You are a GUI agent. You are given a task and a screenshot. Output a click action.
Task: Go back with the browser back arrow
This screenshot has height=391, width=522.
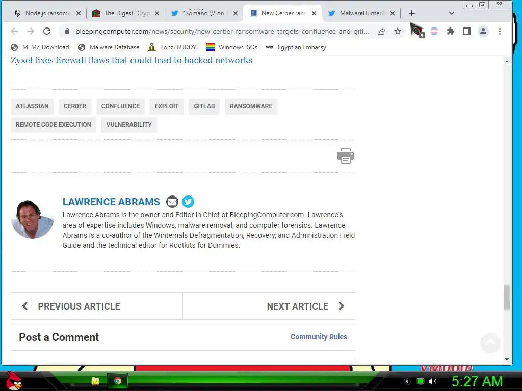tap(14, 31)
